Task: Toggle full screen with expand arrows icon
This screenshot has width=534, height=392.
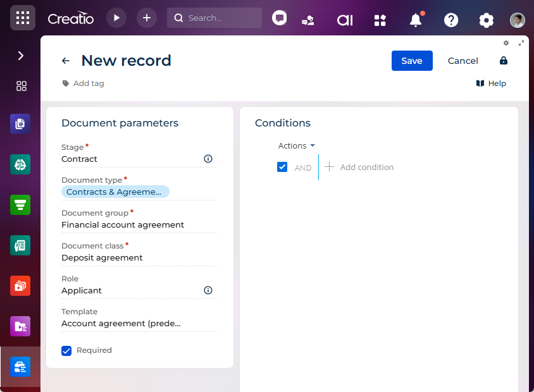Action: coord(521,43)
